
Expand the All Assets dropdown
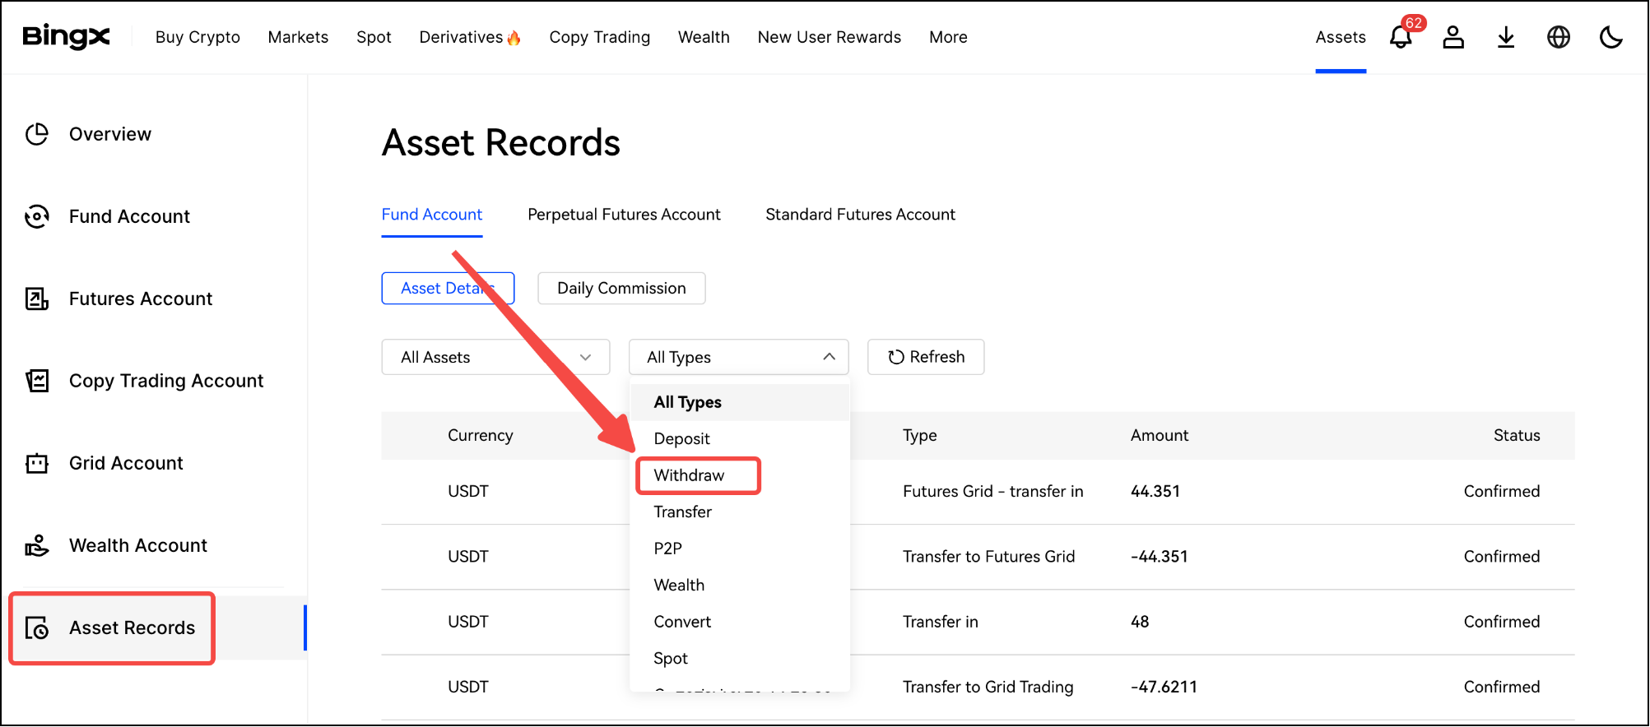click(x=495, y=357)
